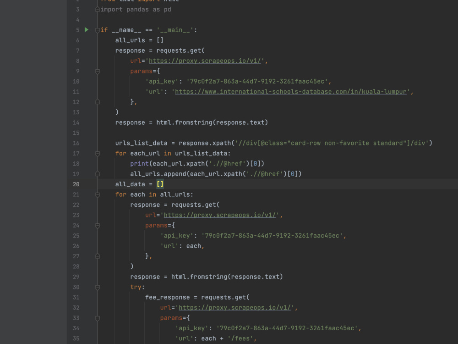Screen dimensions: 458x344
Task: Click the '/fees' string on line 35
Action: 240,338
